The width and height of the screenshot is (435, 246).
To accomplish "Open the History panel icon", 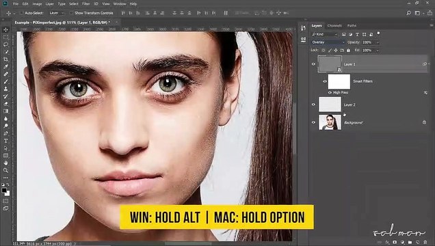I will tap(303, 29).
